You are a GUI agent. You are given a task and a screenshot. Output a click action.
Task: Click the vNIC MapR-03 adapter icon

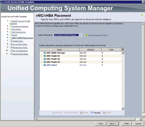click(x=44, y=62)
